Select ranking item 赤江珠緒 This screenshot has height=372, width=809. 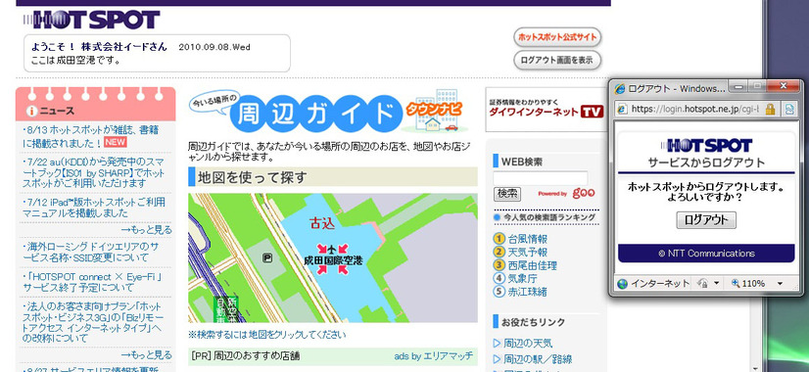pyautogui.click(x=527, y=292)
